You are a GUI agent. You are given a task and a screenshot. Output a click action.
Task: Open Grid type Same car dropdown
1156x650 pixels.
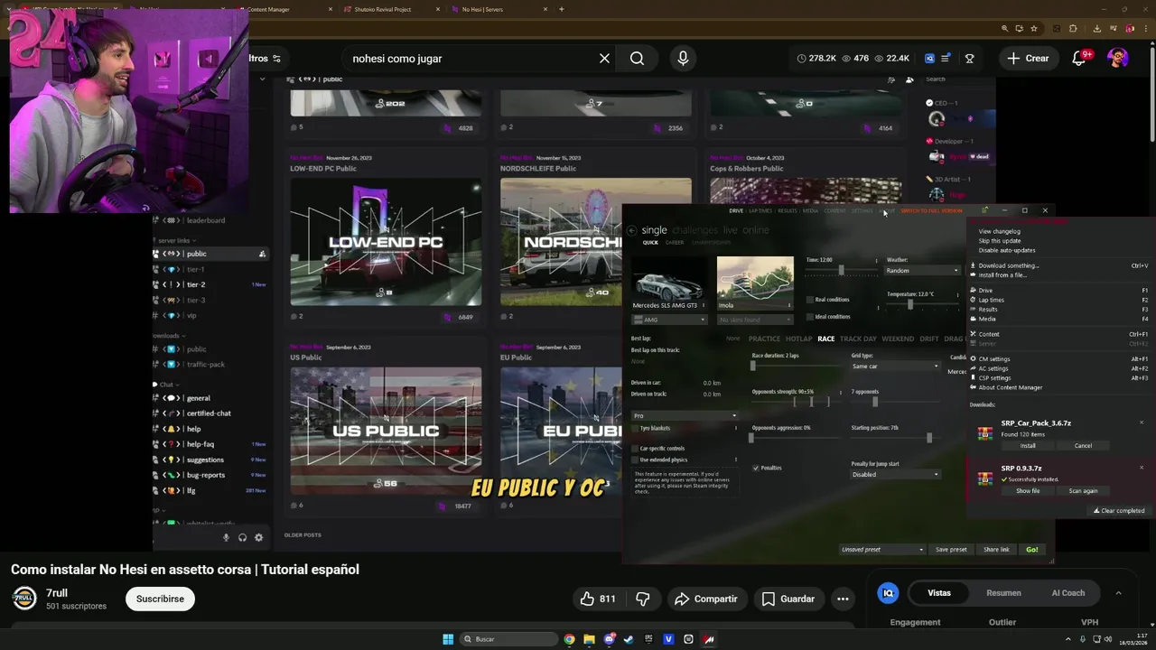894,367
